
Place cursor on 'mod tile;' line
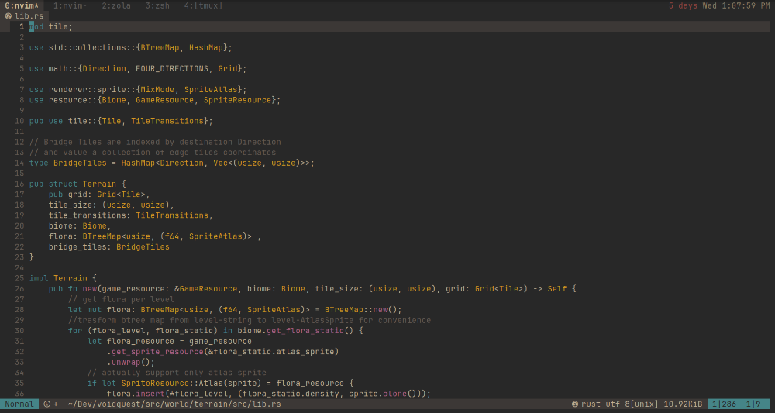(x=51, y=26)
